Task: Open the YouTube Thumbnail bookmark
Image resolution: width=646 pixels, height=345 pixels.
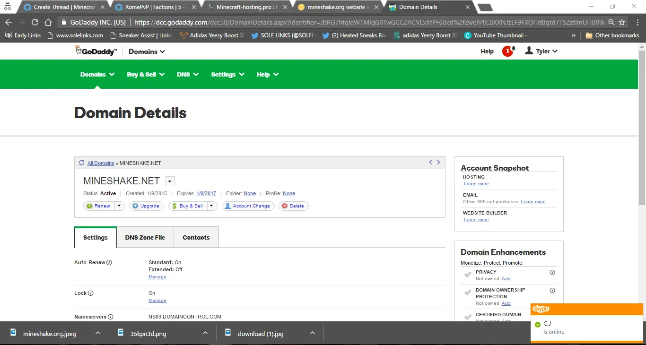Action: (x=496, y=35)
